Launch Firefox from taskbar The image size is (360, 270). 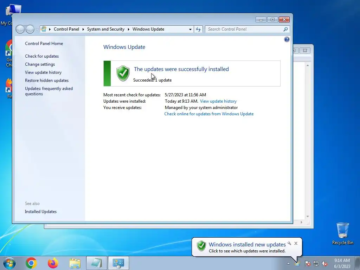pos(53,263)
